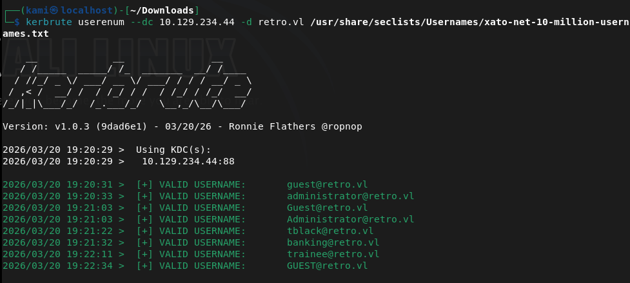
Task: Click the ㉿ symbol in the shell prompt
Action: point(55,10)
